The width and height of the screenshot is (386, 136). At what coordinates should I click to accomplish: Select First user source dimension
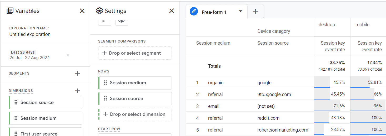[39, 134]
